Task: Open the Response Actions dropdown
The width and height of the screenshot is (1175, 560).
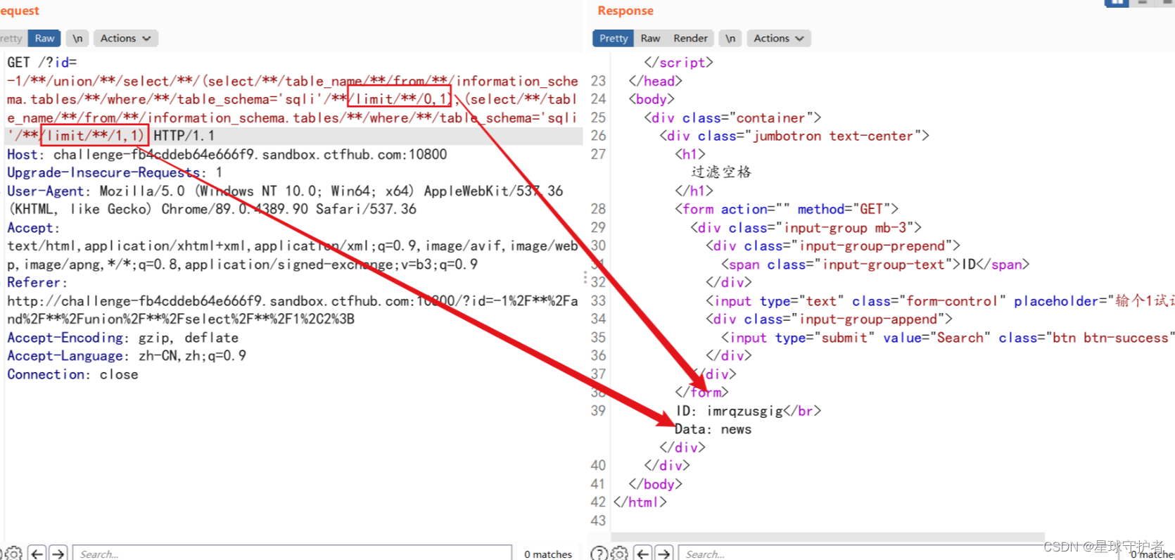Action: point(778,38)
